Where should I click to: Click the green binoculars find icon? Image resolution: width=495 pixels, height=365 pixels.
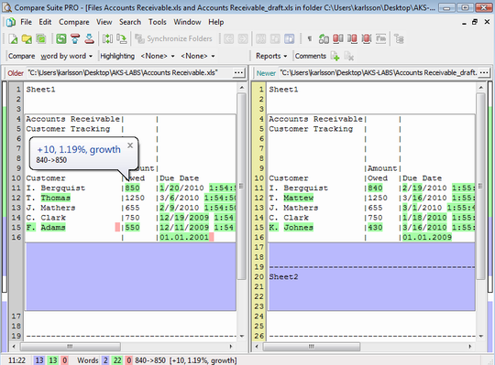click(324, 39)
